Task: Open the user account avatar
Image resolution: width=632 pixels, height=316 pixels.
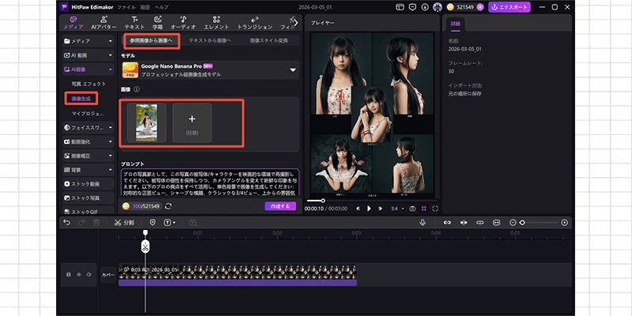Action: coord(438,7)
